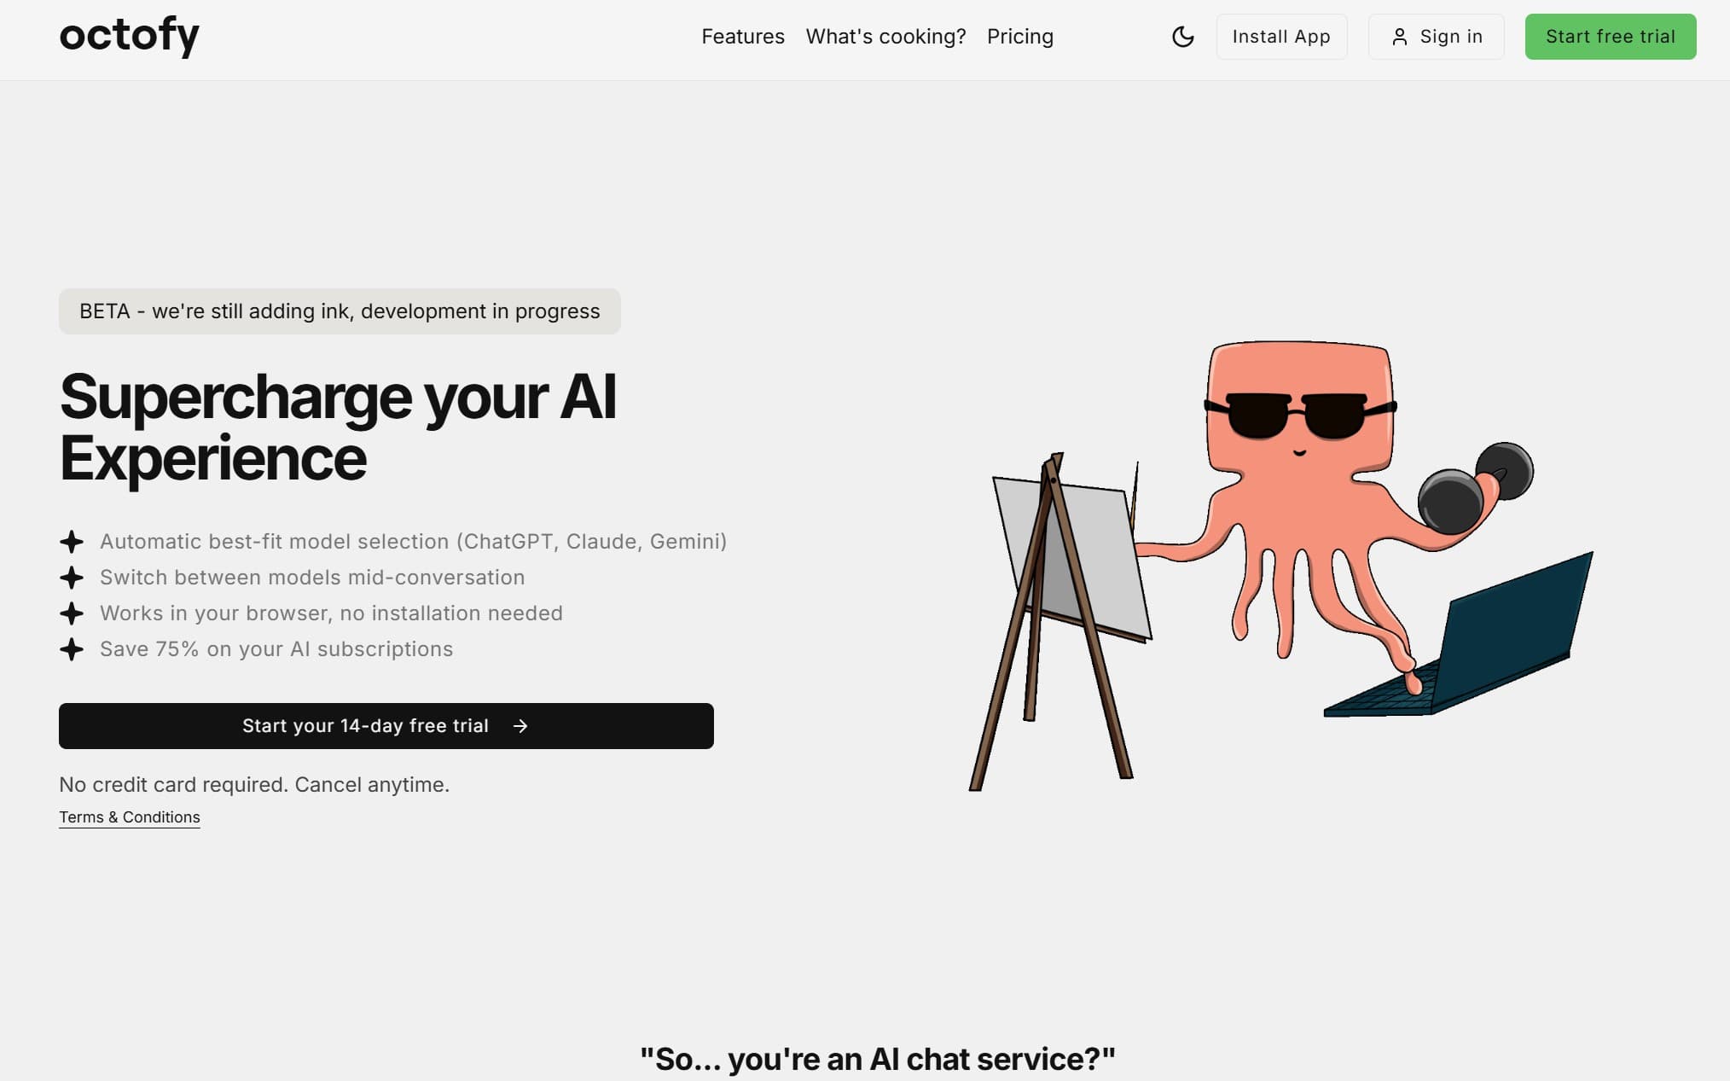This screenshot has width=1730, height=1081.
Task: Click the octofy logo
Action: click(x=129, y=36)
